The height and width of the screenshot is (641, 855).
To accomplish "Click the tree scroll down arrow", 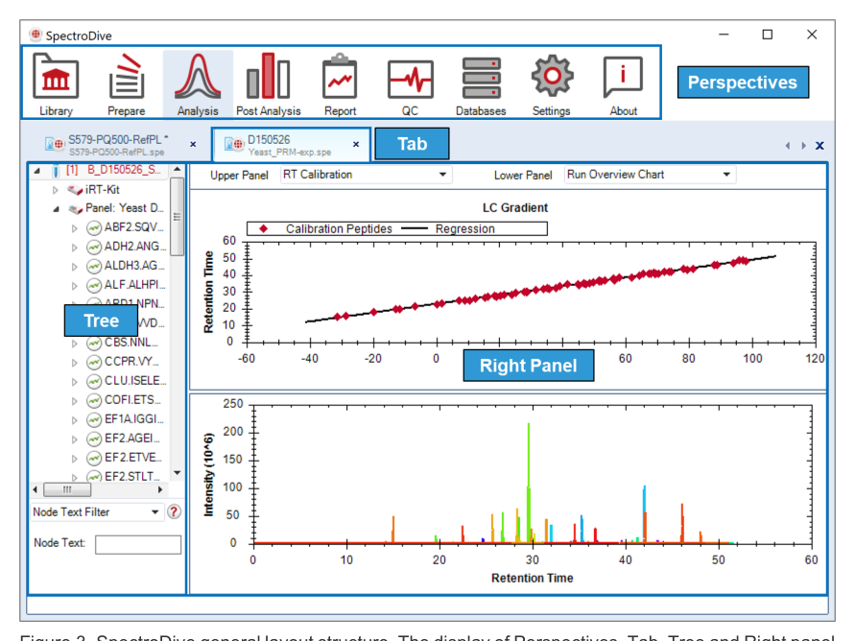I will 178,472.
